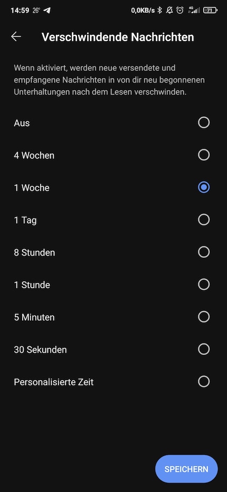
Task: Choose 8 Stunden disappearing time
Action: coord(204,252)
